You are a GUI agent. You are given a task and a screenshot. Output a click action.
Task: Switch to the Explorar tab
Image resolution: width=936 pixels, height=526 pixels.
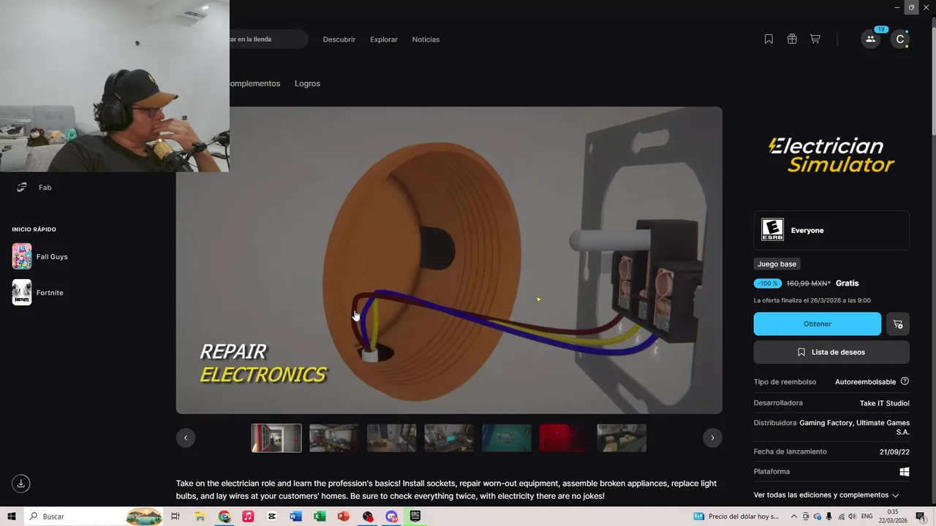(384, 39)
